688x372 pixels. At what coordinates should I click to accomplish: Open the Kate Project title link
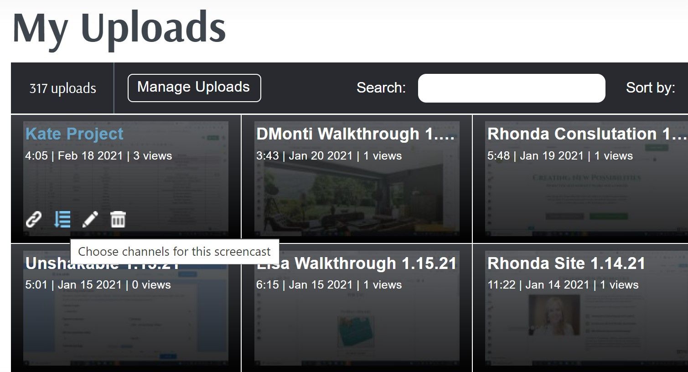74,134
